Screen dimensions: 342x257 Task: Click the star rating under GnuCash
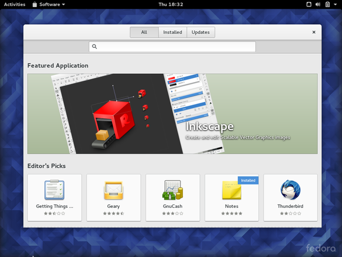173,213
